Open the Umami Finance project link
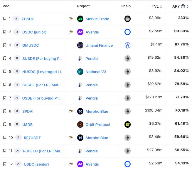Viewport: 192px width, 170px height. point(99,46)
